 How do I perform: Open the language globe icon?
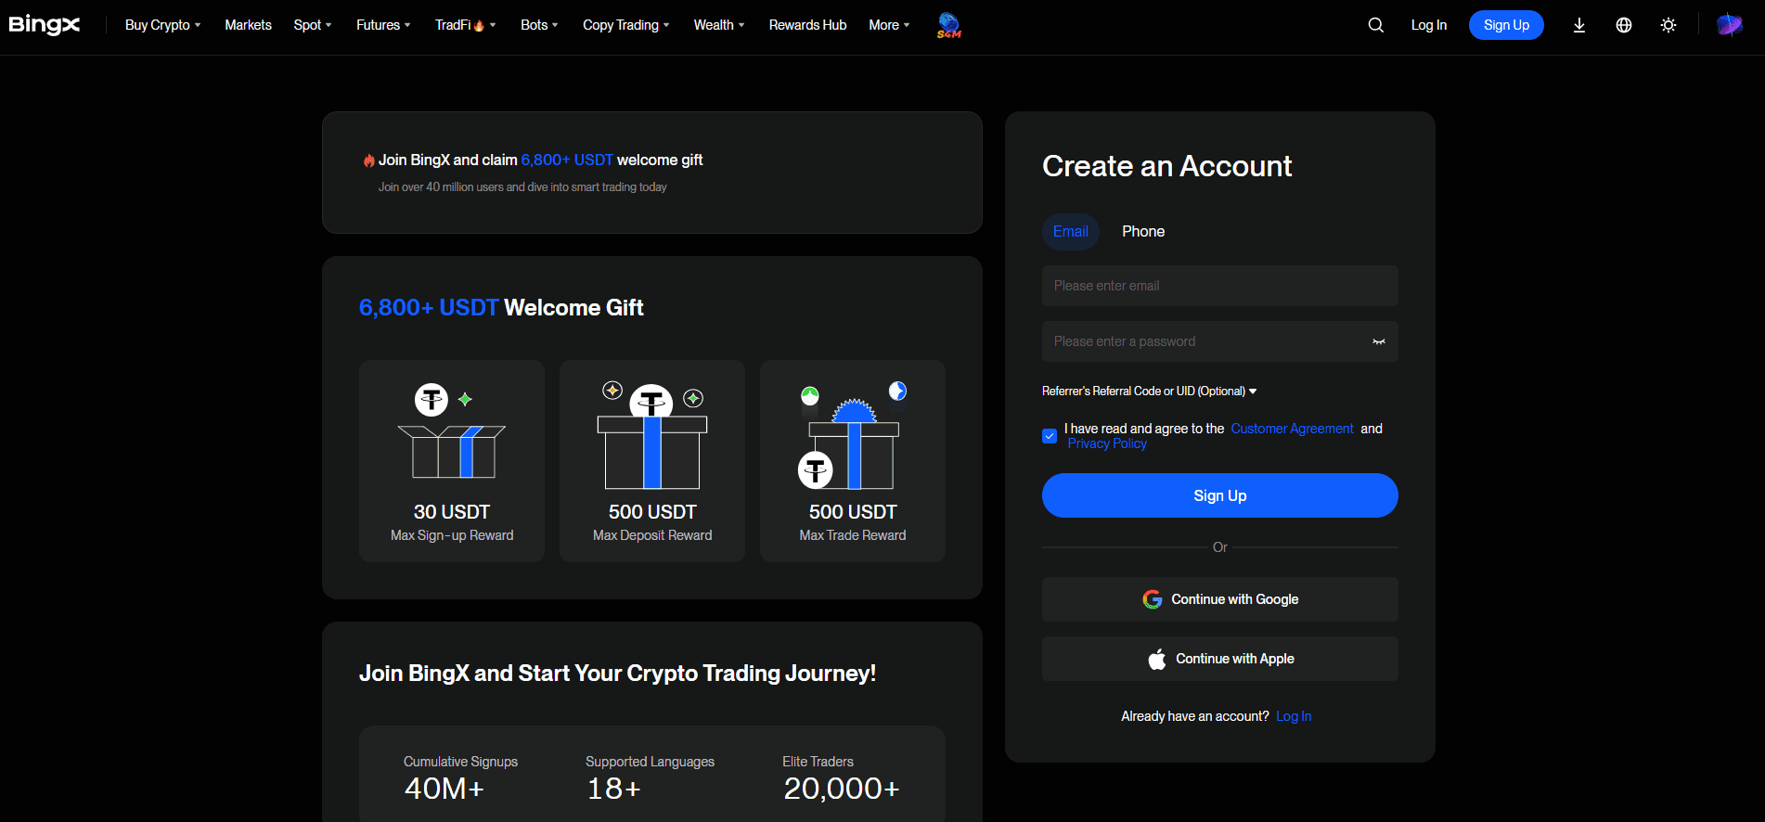click(1624, 25)
